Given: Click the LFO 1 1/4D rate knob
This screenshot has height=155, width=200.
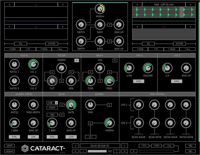Looking at the screenshot, I should tap(129, 68).
